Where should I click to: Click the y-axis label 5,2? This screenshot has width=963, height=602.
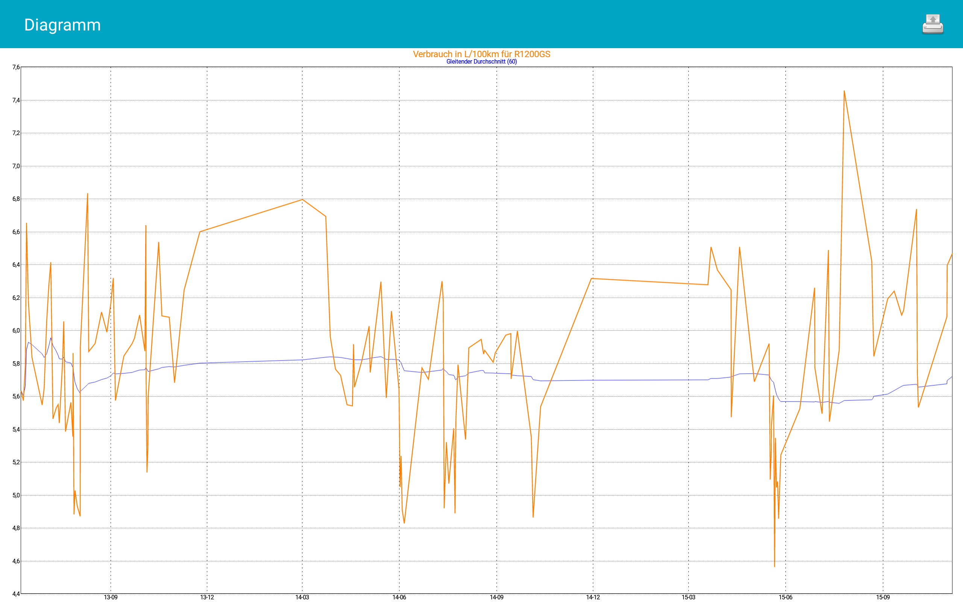click(16, 462)
